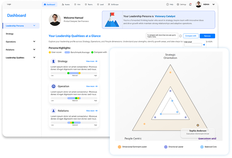Image resolution: width=232 pixels, height=158 pixels.
Task: Expand the Relations sidebar chevron
Action: pyautogui.click(x=34, y=49)
